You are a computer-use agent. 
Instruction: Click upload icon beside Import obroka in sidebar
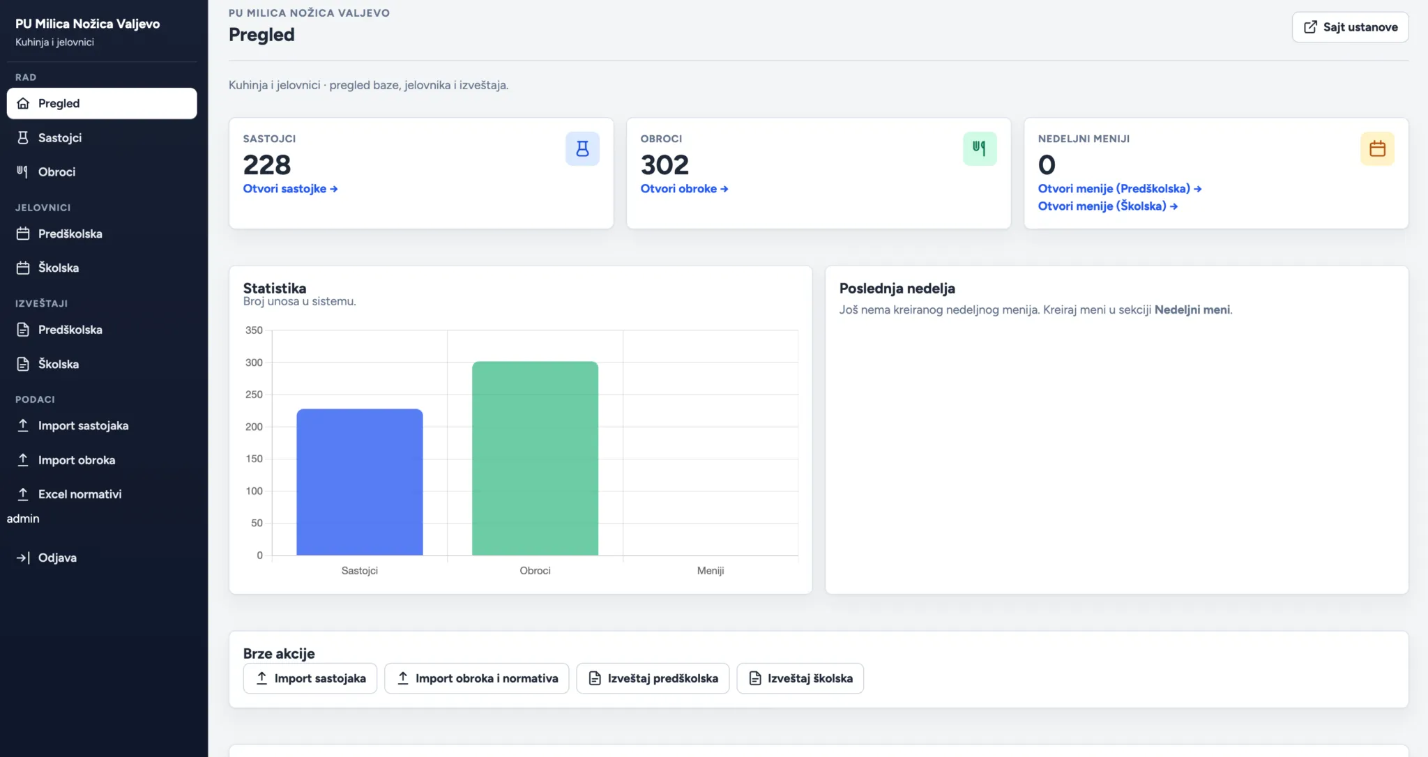coord(23,459)
